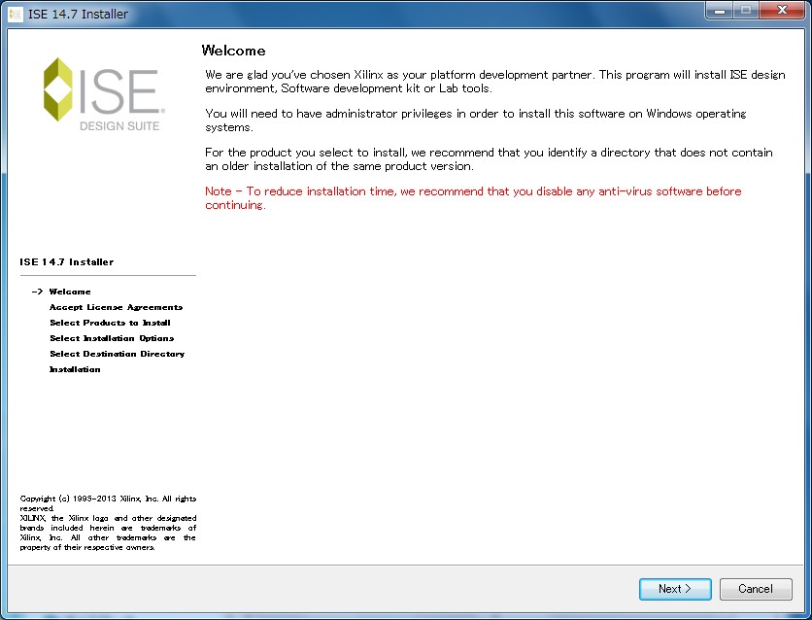Select the Select Destination Directory step
This screenshot has height=620, width=812.
(117, 354)
